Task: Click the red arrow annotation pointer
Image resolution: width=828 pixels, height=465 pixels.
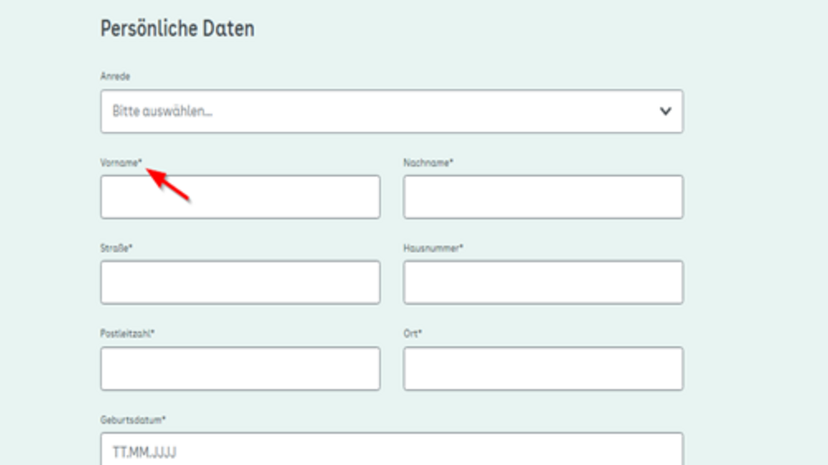Action: pyautogui.click(x=168, y=184)
